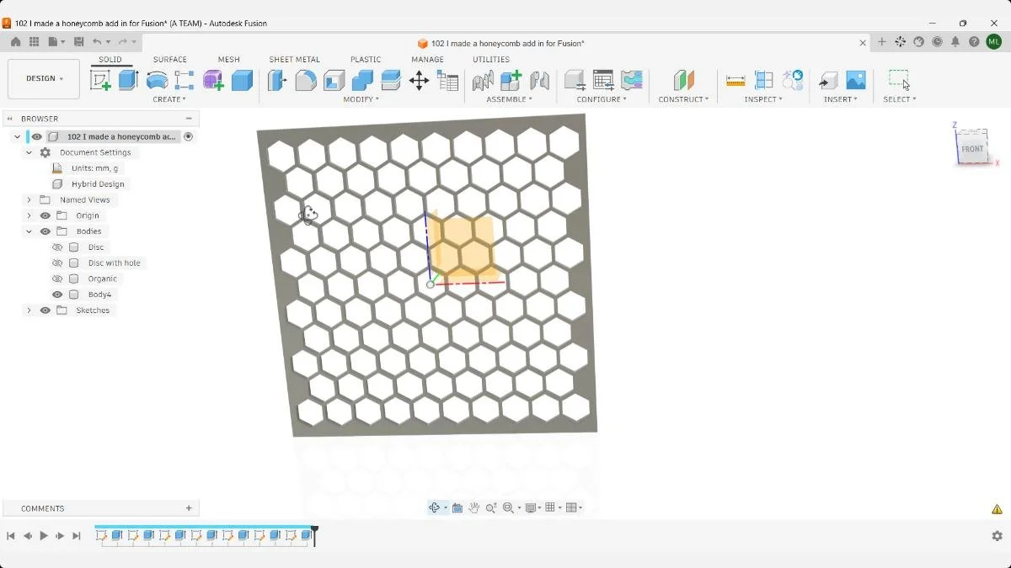Collapse the Document Settings node
1011x568 pixels.
29,153
